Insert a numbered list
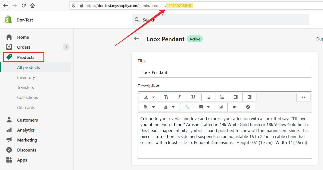This screenshot has height=170, width=323. point(222,97)
